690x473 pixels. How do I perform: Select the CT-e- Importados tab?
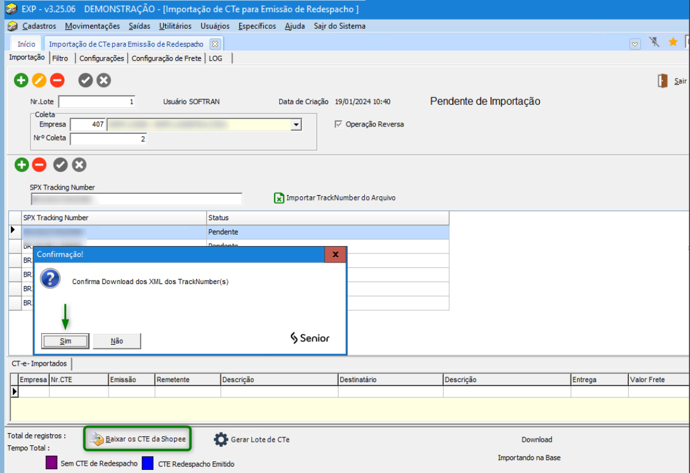(x=40, y=363)
